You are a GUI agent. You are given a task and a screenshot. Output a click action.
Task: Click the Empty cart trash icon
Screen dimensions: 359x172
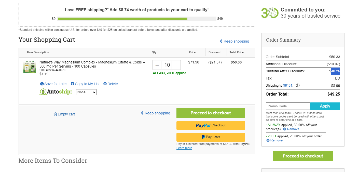coord(55,114)
